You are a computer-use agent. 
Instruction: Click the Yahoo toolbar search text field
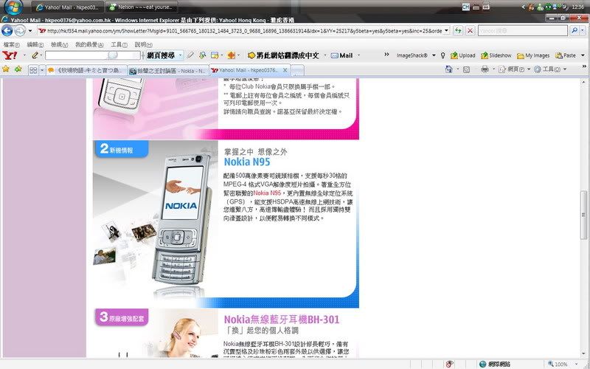pyautogui.click(x=93, y=55)
